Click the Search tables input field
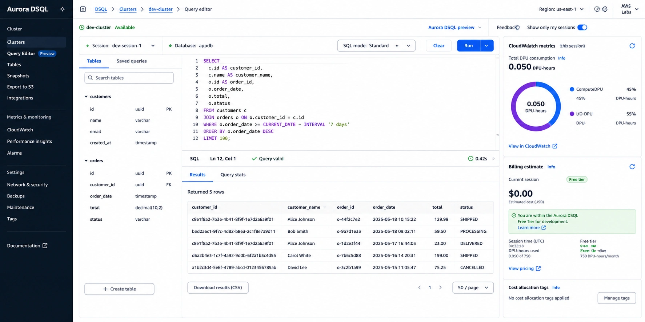Image resolution: width=645 pixels, height=322 pixels. [129, 78]
